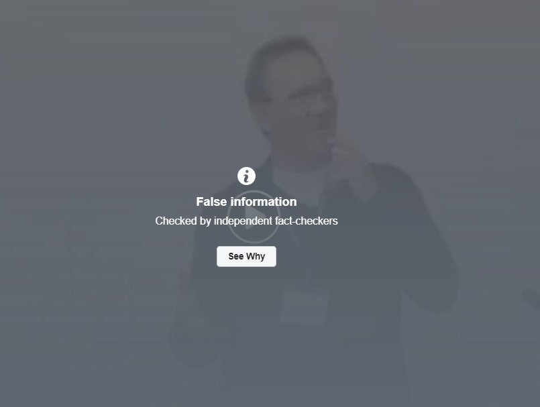Click the letter i inside info icon

click(x=246, y=176)
